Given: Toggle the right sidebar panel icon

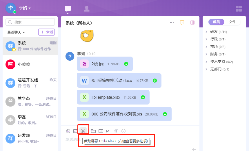Looking at the screenshot, I should coord(192,23).
